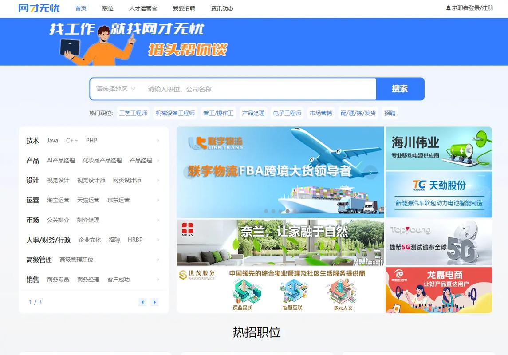Open the 联宇物流 FBA carousel banner
This screenshot has width=508, height=355.
280,172
